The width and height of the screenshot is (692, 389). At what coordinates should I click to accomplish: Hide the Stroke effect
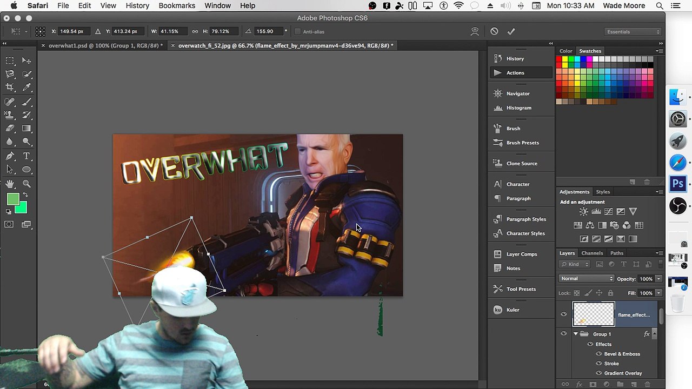598,364
